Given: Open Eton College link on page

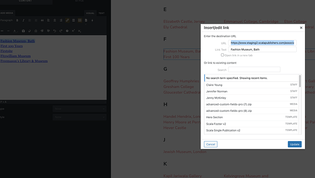Looking at the screenshot, I should (x=295, y=21).
